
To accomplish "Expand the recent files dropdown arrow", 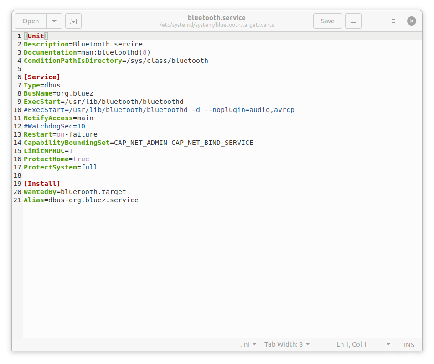I will [54, 21].
